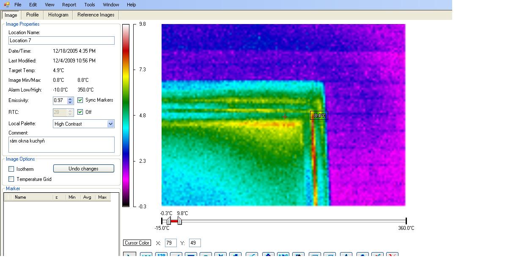Switch to the Histogram tab
The height and width of the screenshot is (272, 508).
click(58, 15)
